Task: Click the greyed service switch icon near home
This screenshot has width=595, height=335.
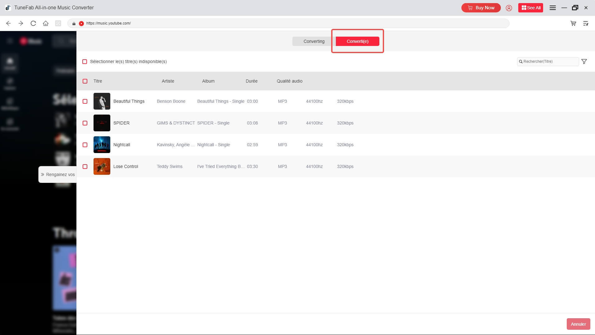Action: [x=58, y=23]
